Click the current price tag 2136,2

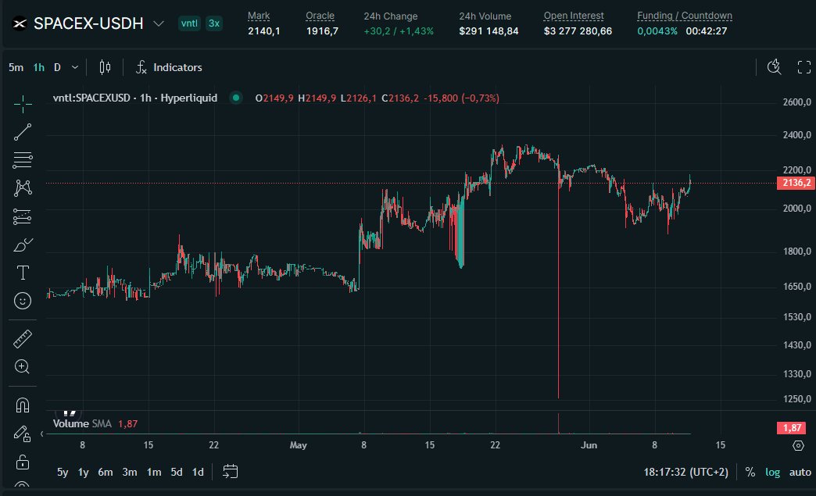click(796, 183)
